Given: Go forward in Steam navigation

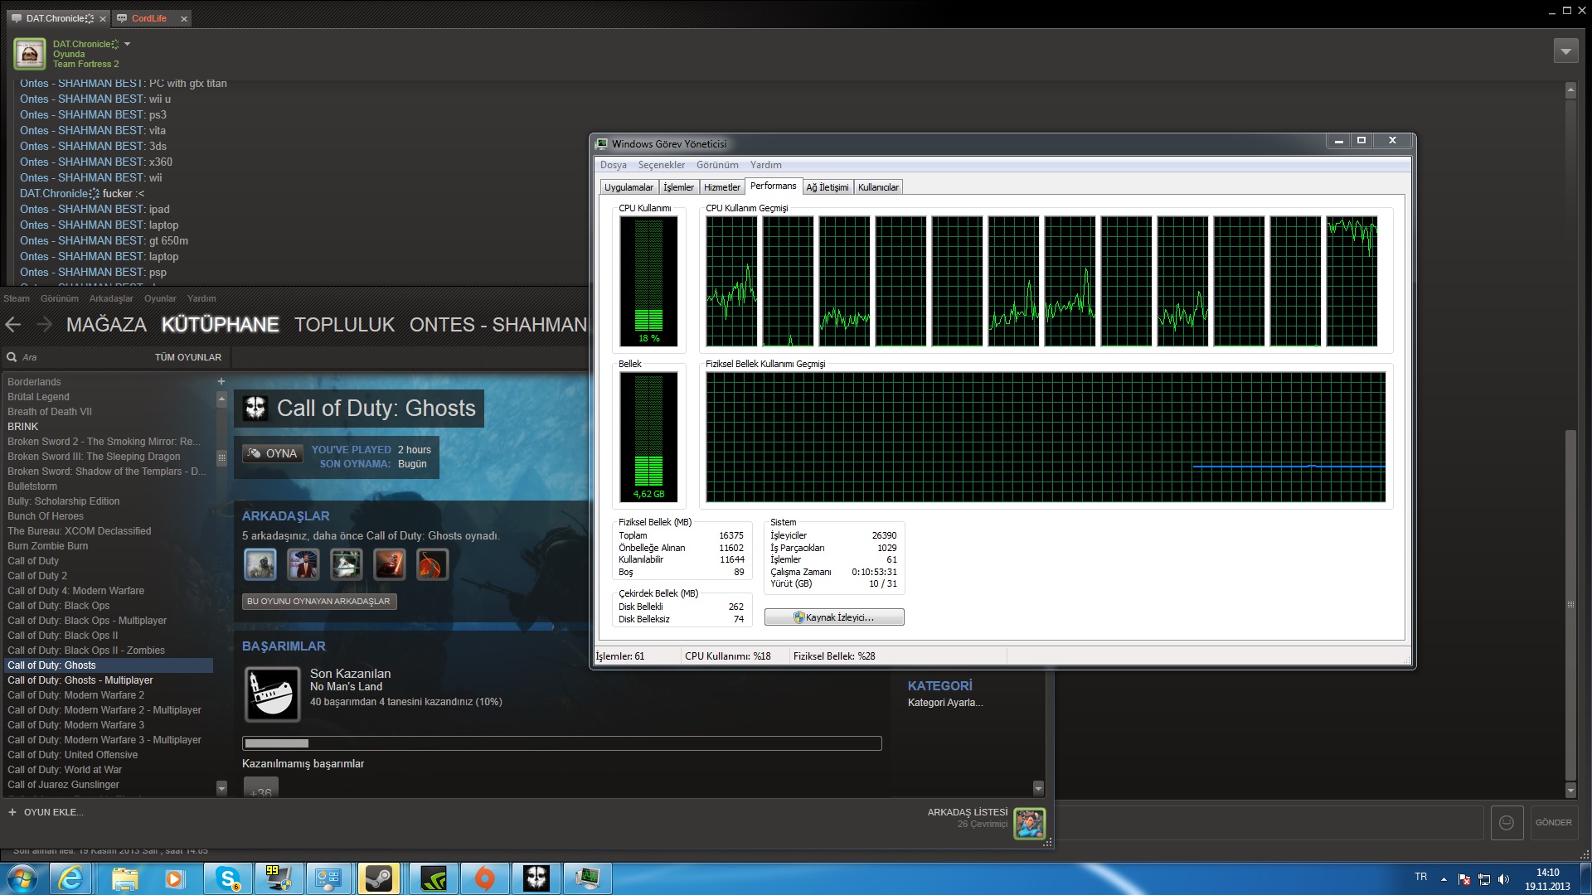Looking at the screenshot, I should (x=45, y=325).
